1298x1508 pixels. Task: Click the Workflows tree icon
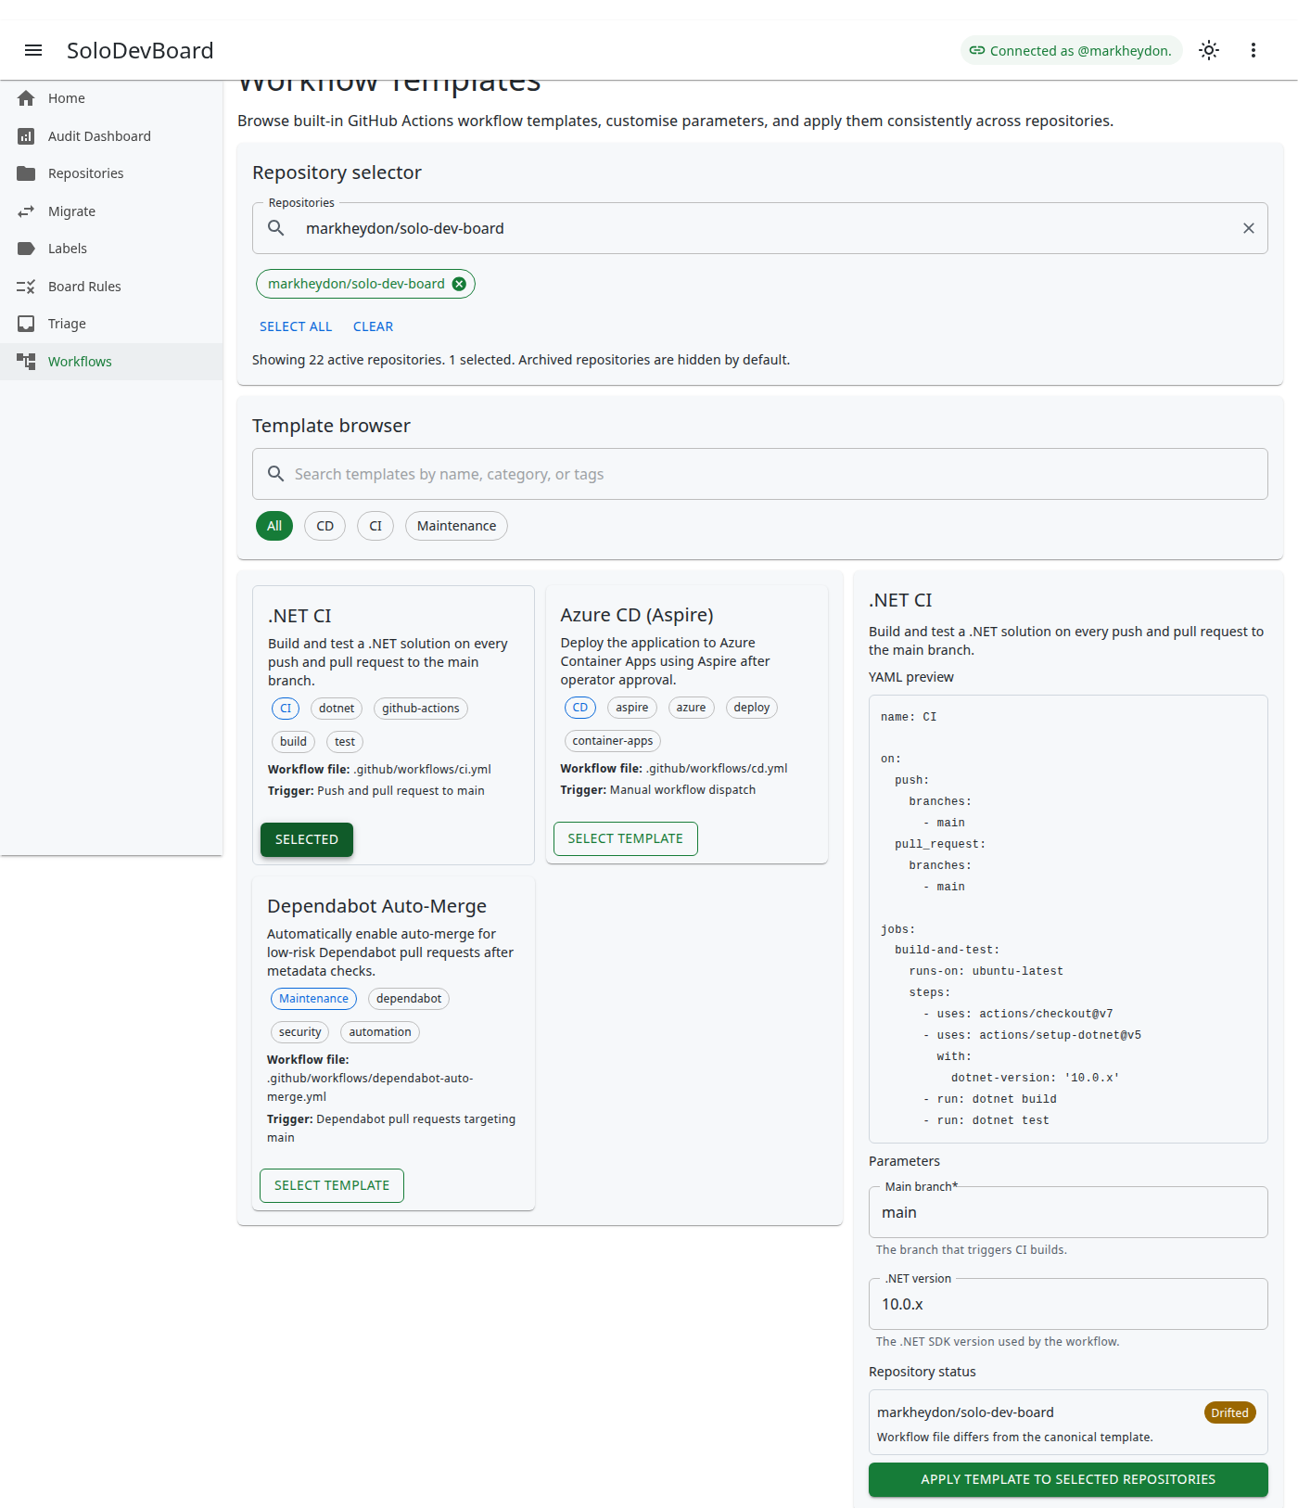(x=26, y=362)
